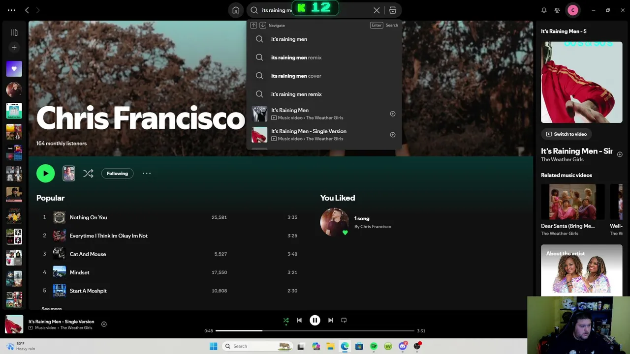Toggle the Following button
This screenshot has height=354, width=630.
(117, 173)
